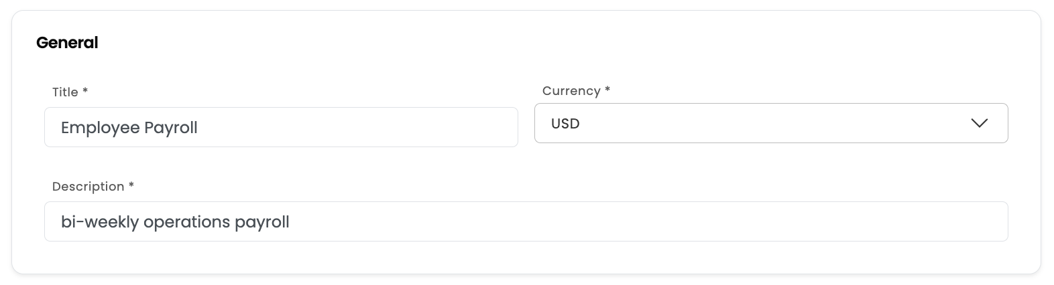1054x285 pixels.
Task: Click the empty middle of Currency box
Action: (771, 123)
